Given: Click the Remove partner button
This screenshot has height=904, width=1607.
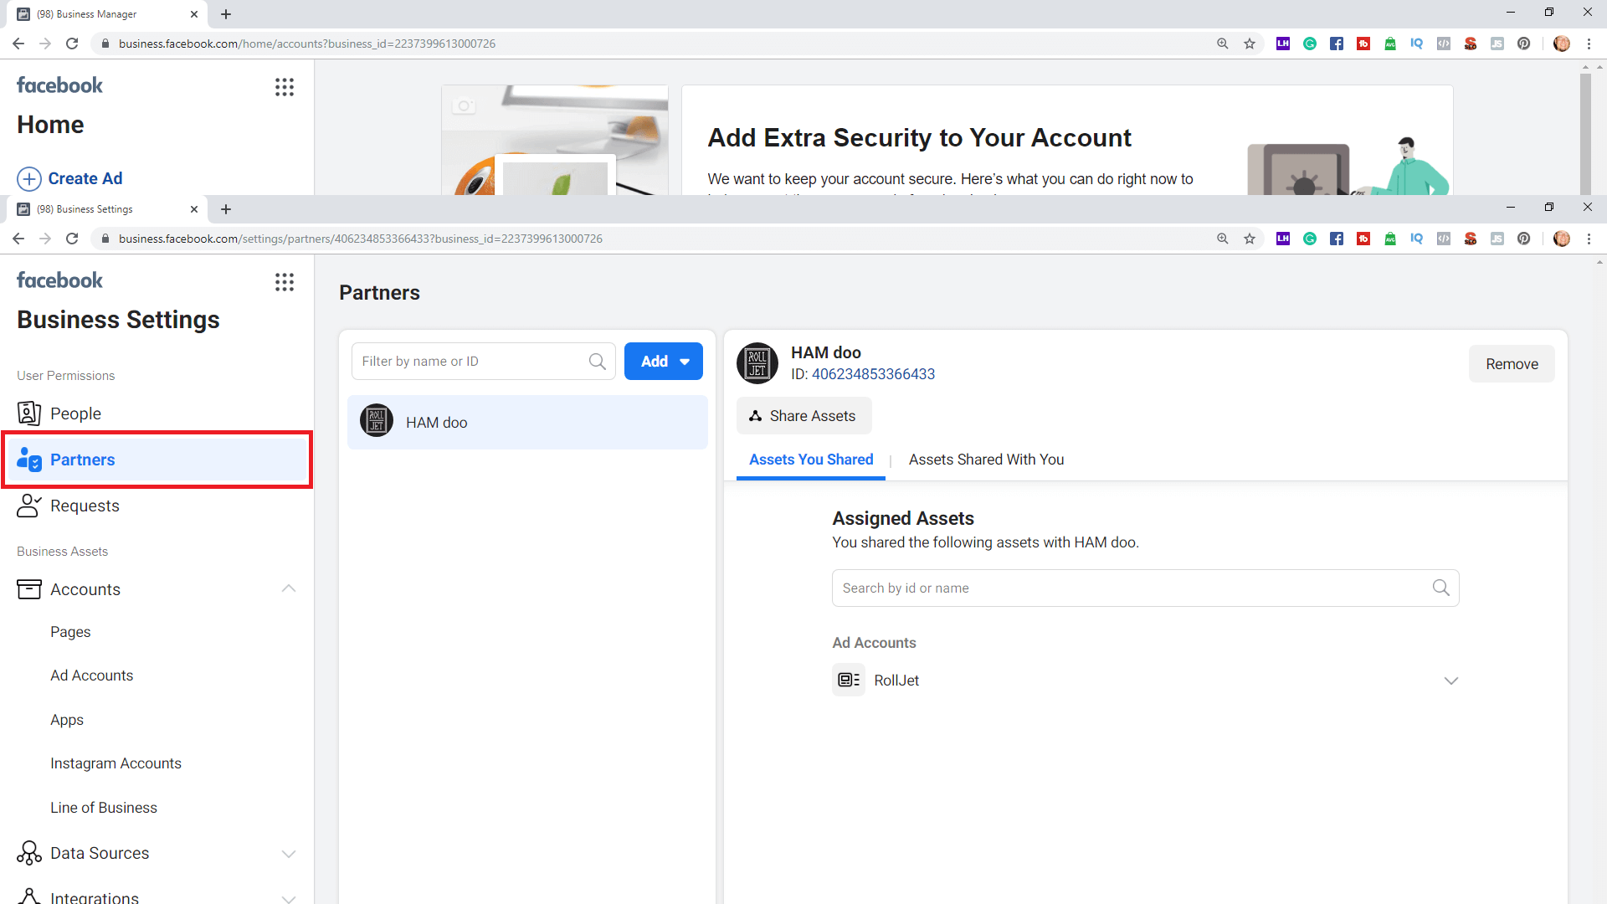Looking at the screenshot, I should pos(1511,364).
